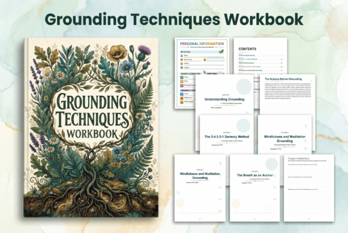Screen dimensions: 348x233
Task: Click the 'MY DETAILS' blue section header
Action: point(202,52)
